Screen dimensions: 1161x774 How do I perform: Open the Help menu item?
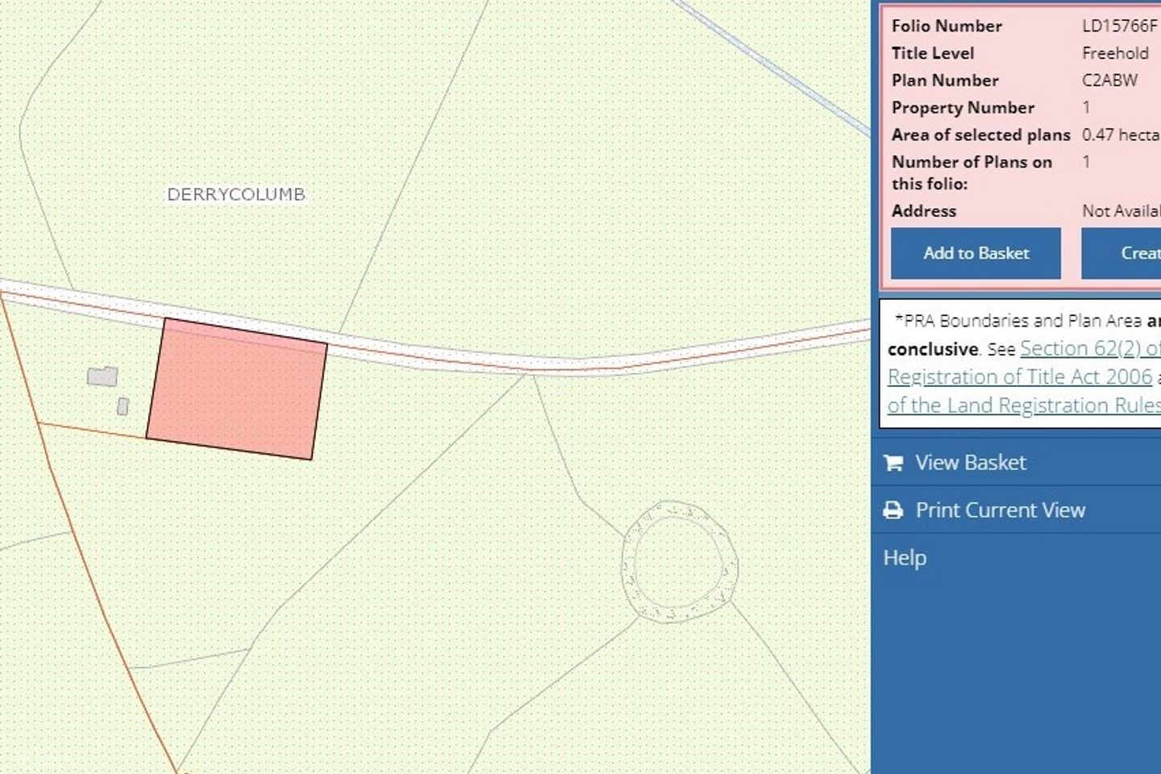(905, 558)
